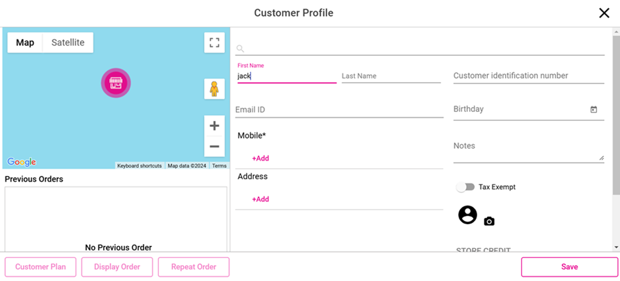Viewport: 620px width, 281px height.
Task: Zoom in on the map
Action: [214, 126]
